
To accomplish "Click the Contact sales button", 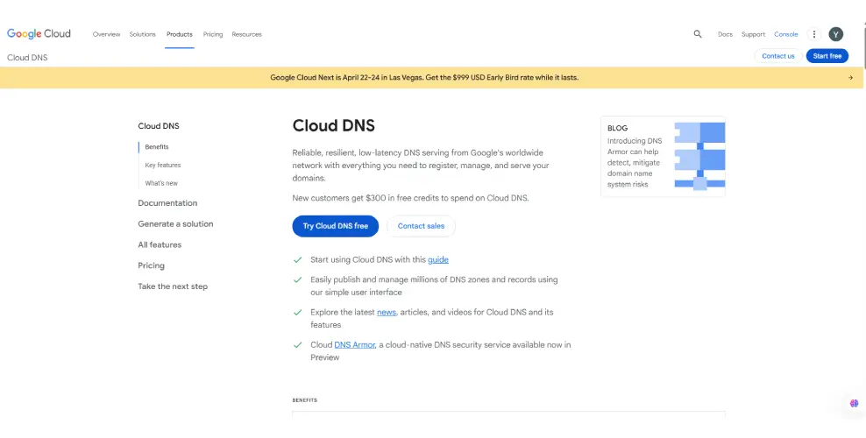I will (x=421, y=226).
